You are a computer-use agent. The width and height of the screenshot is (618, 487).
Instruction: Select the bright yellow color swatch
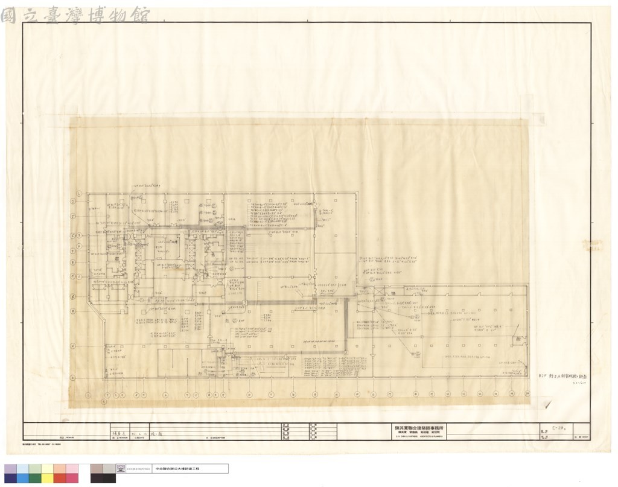click(48, 478)
